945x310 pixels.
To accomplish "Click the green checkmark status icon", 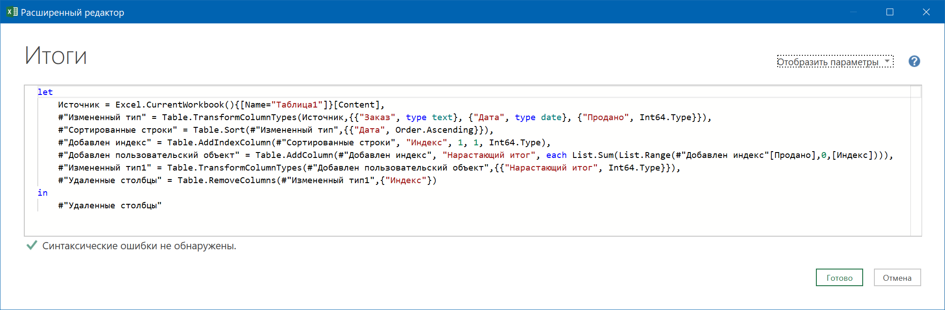I will pos(31,245).
